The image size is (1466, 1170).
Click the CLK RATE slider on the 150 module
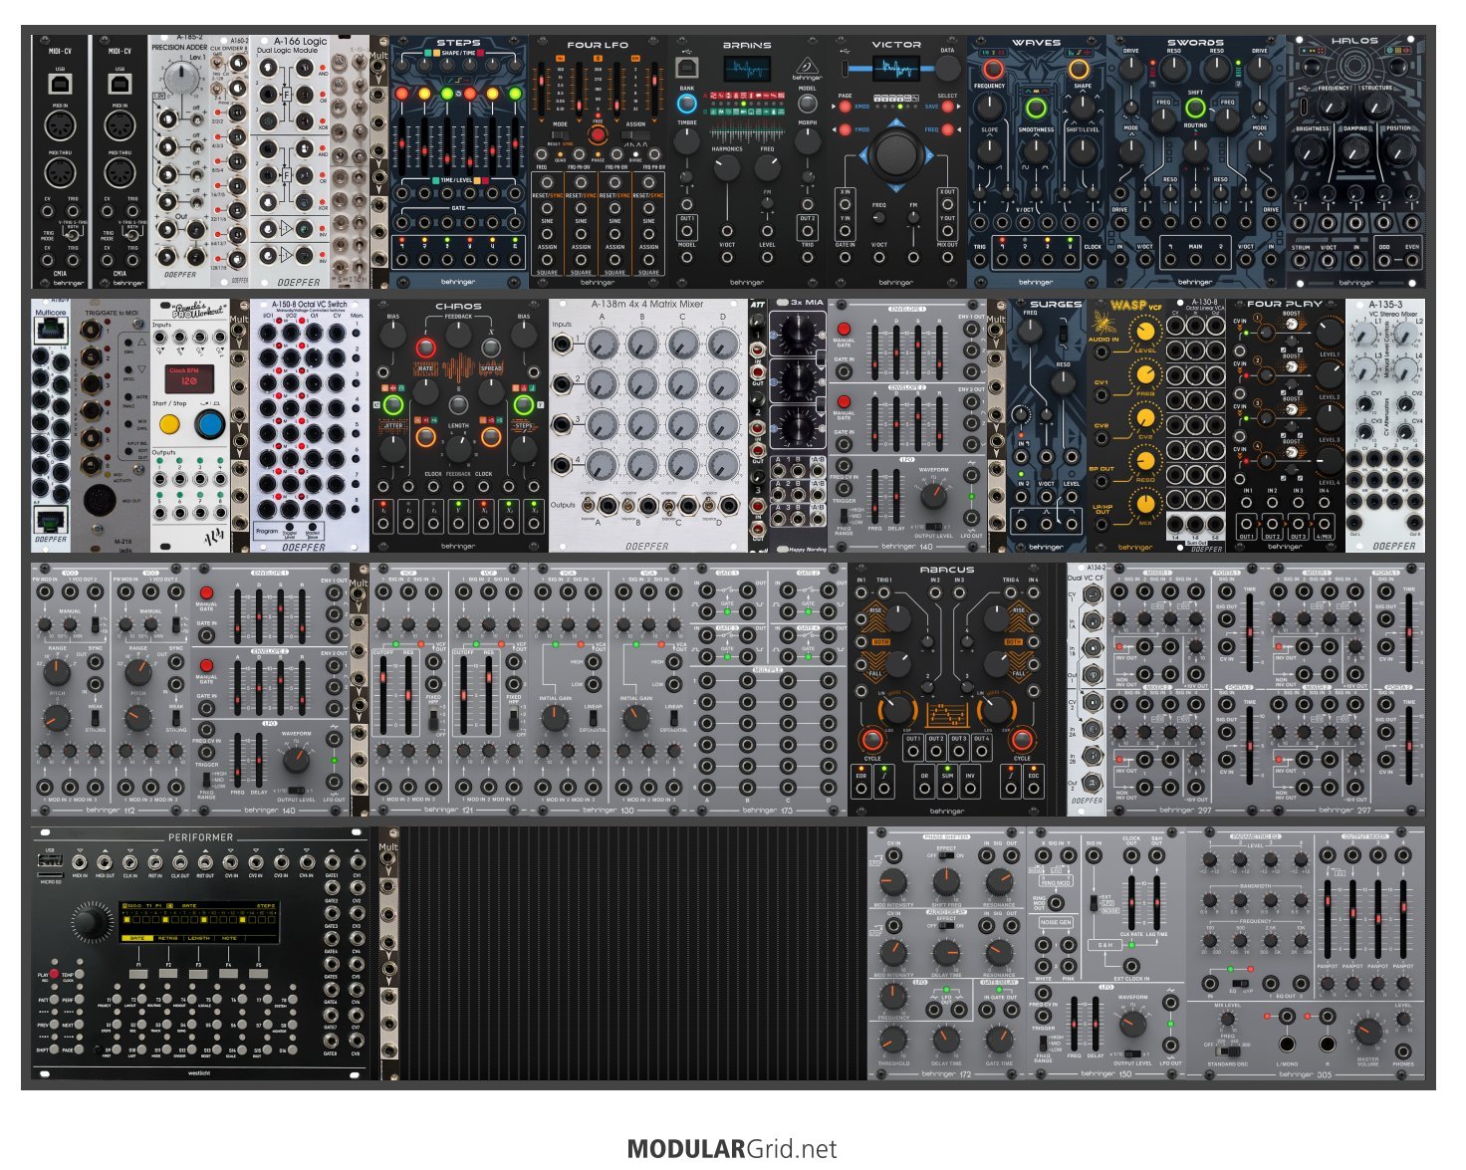coord(1131,902)
